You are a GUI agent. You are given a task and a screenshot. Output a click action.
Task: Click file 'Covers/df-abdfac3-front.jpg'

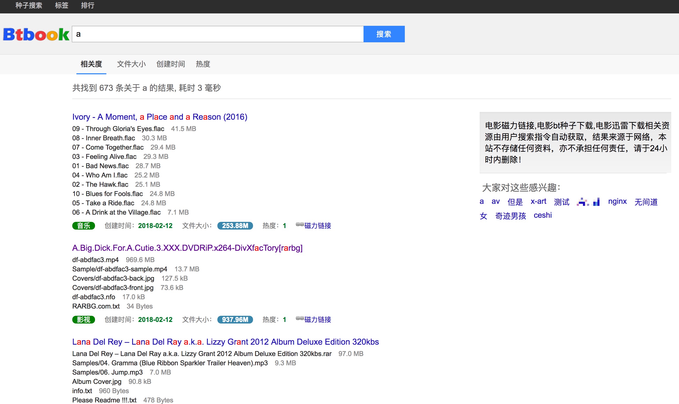point(113,287)
